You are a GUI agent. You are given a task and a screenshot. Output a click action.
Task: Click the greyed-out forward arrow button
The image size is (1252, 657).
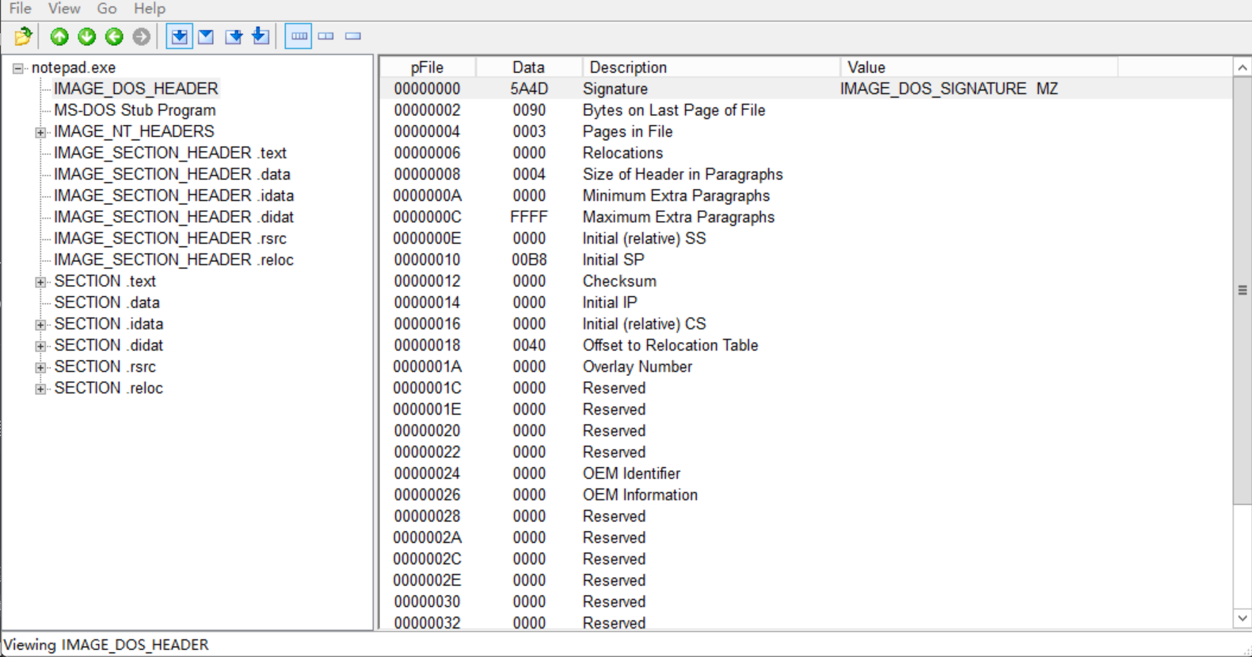click(x=142, y=36)
